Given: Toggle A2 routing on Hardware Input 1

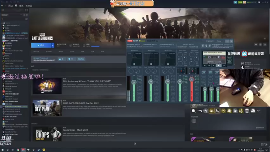Looking at the screenshot, I should pos(139,80).
